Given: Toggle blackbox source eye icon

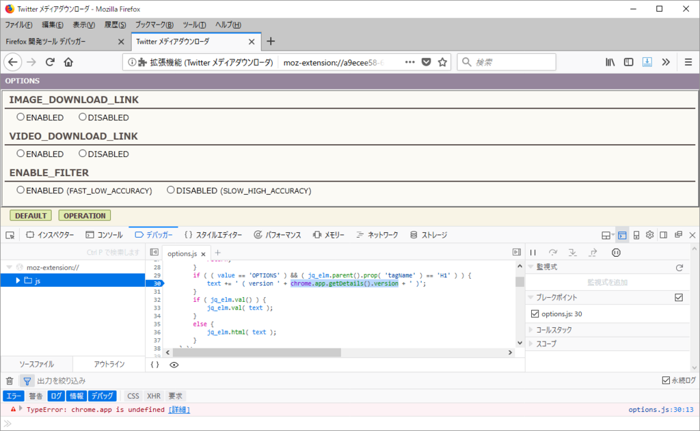Looking at the screenshot, I should [174, 365].
